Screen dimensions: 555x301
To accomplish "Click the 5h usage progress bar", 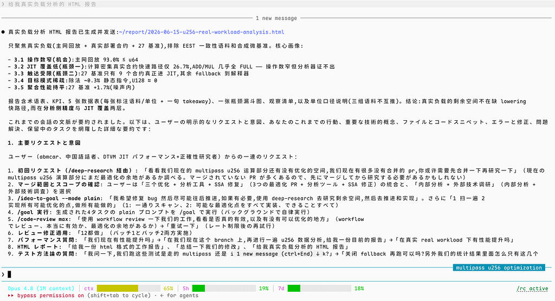I will pyautogui.click(x=224, y=288).
